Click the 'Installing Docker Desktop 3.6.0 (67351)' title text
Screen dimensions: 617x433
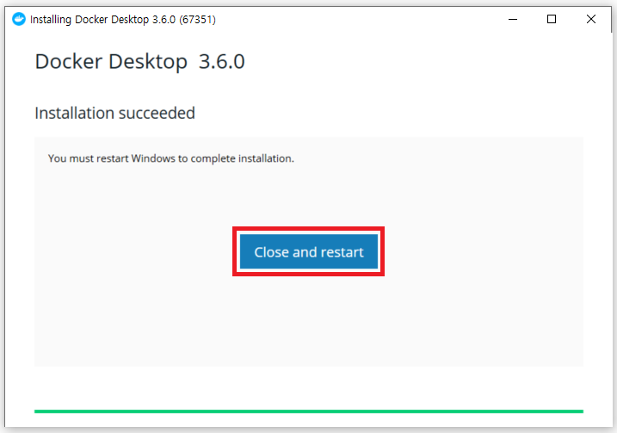(123, 19)
